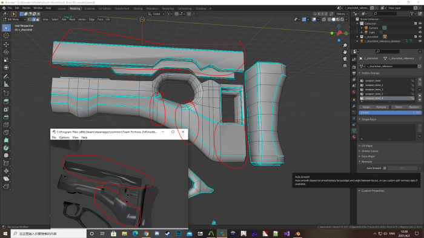Image resolution: width=424 pixels, height=238 pixels.
Task: Click the viewport zoom magnifier icon
Action: [x=345, y=45]
